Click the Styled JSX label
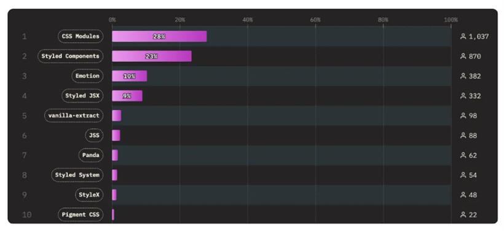The image size is (504, 231). tap(82, 96)
